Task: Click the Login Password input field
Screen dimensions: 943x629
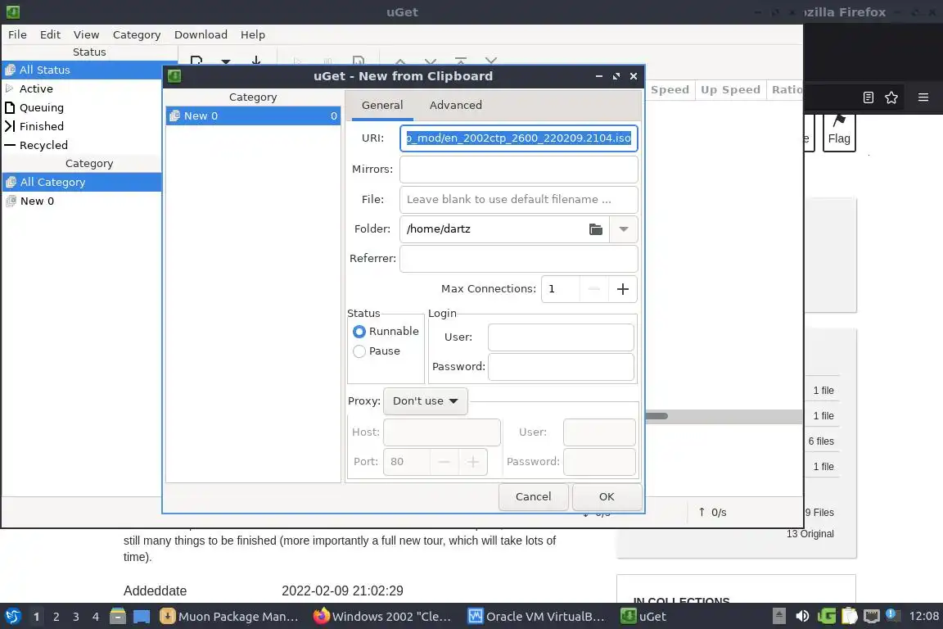Action: point(561,367)
